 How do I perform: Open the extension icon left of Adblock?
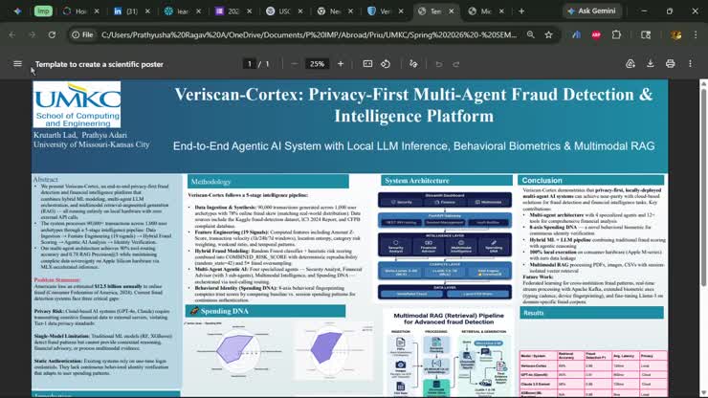[576, 34]
